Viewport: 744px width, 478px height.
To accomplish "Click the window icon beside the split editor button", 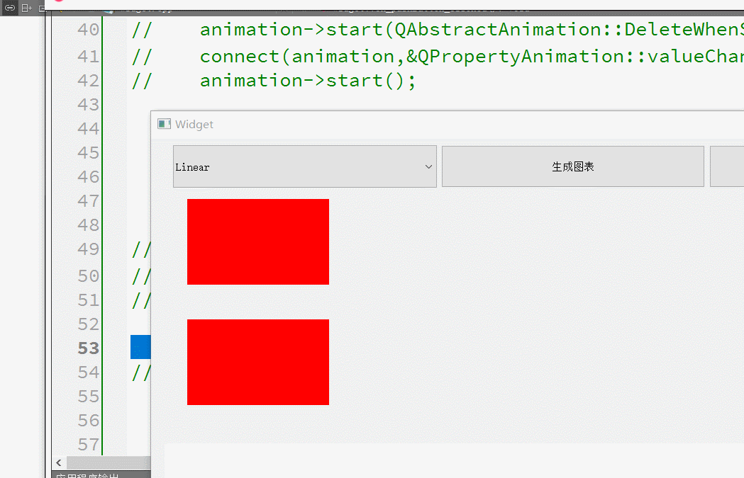I will (x=42, y=8).
